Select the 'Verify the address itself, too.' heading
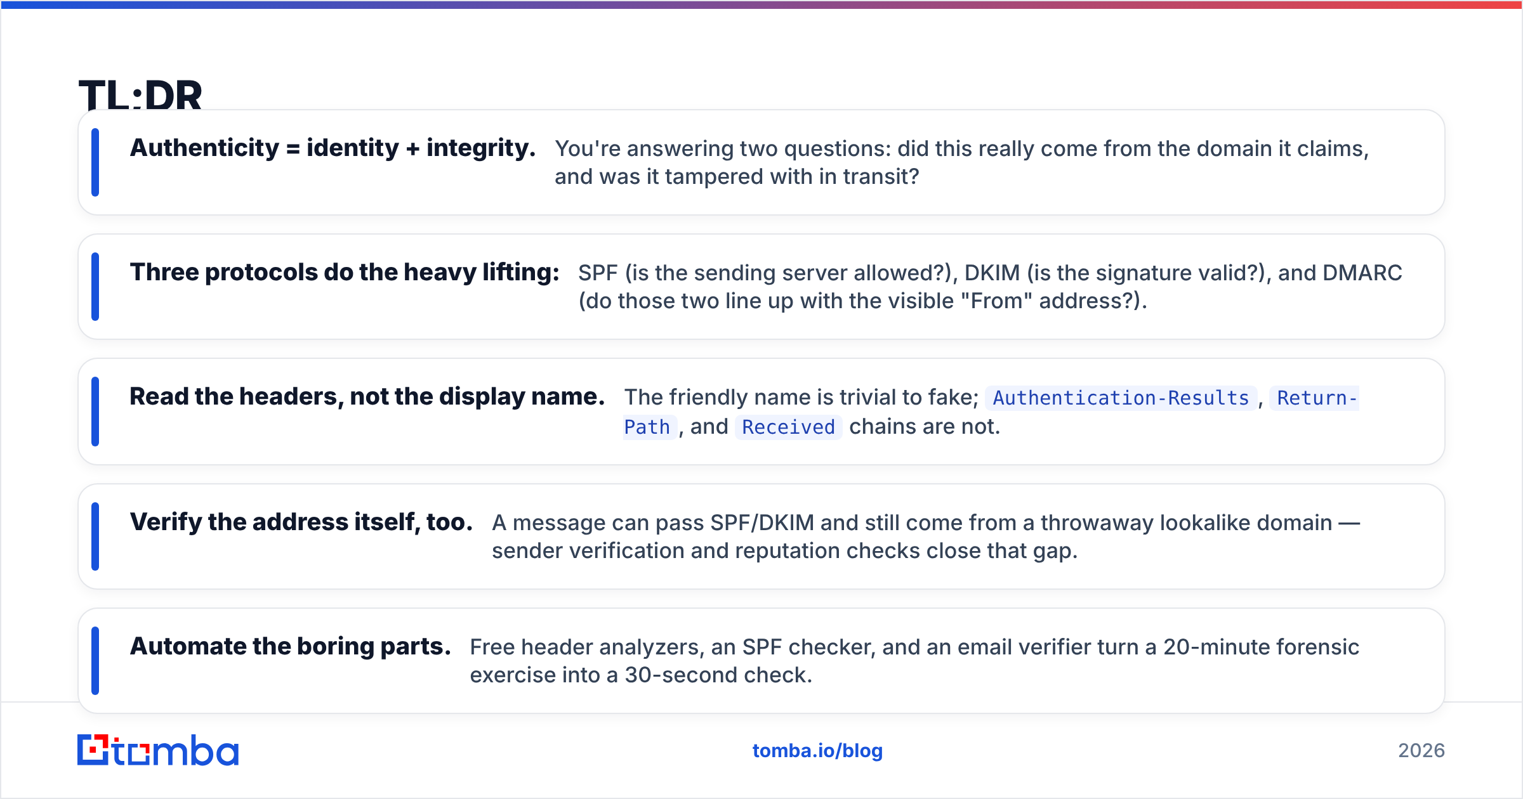This screenshot has height=799, width=1523. tap(301, 522)
